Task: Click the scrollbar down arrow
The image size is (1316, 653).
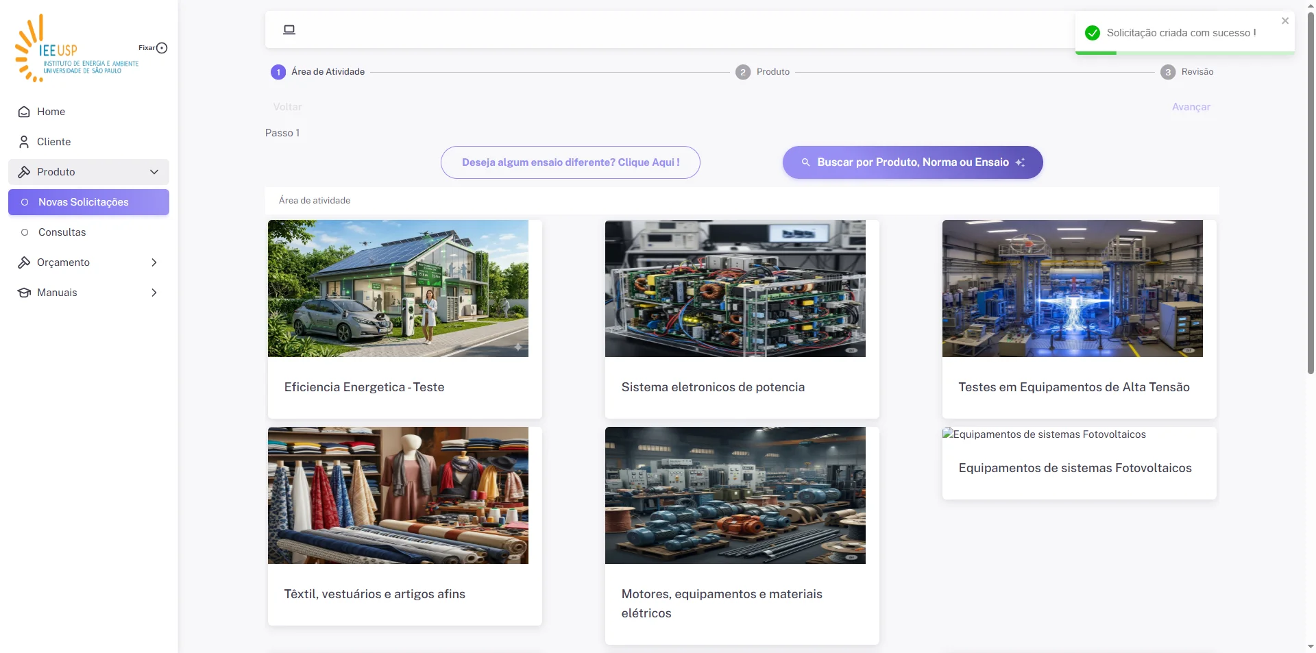Action: pyautogui.click(x=1311, y=646)
